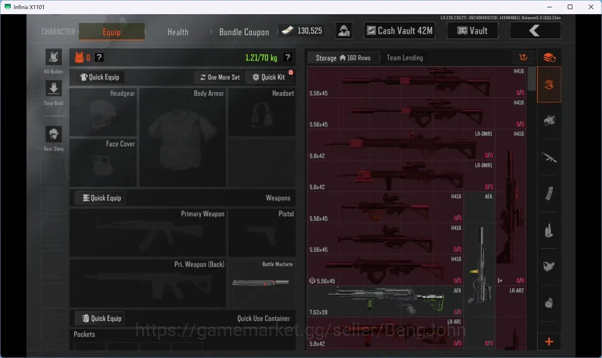Open the Bundle Coupon tab
This screenshot has width=602, height=358.
click(x=244, y=32)
